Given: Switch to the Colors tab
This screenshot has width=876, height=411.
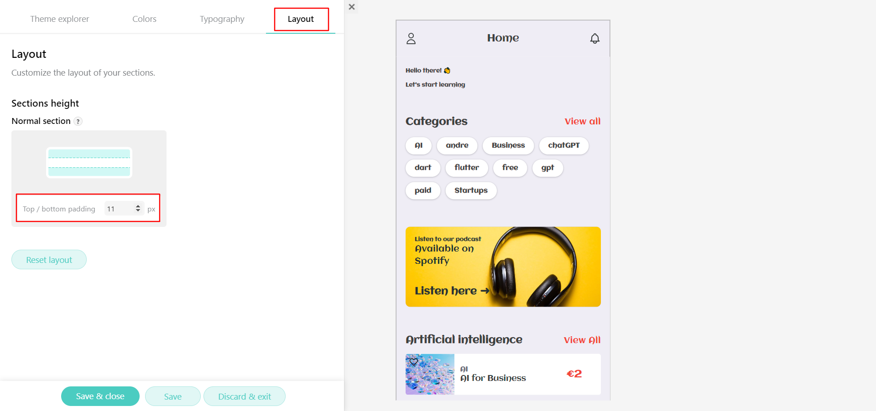Looking at the screenshot, I should (144, 19).
